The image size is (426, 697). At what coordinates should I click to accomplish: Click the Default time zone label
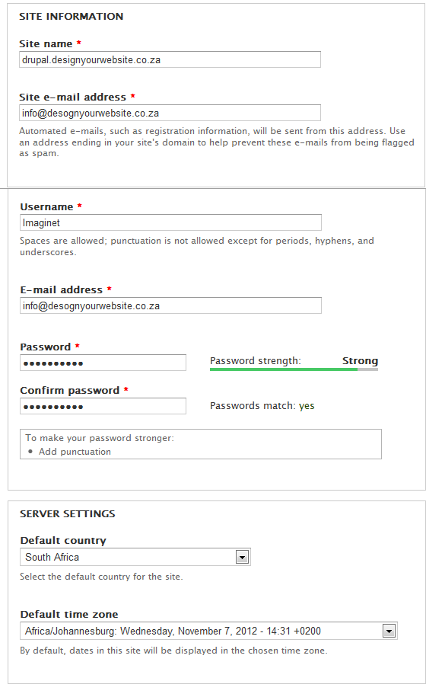pyautogui.click(x=69, y=614)
